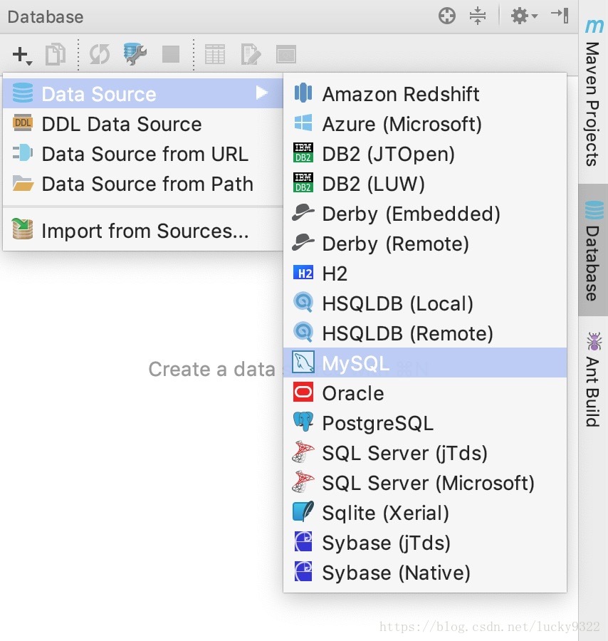Open the Console toolbar icon
This screenshot has width=608, height=641.
(x=286, y=54)
